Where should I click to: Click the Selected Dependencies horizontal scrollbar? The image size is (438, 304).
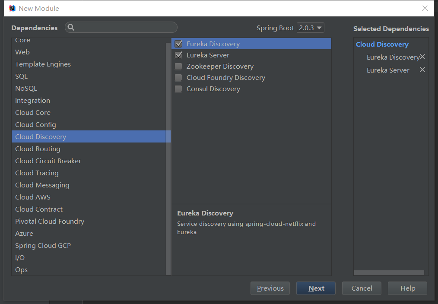(x=389, y=272)
